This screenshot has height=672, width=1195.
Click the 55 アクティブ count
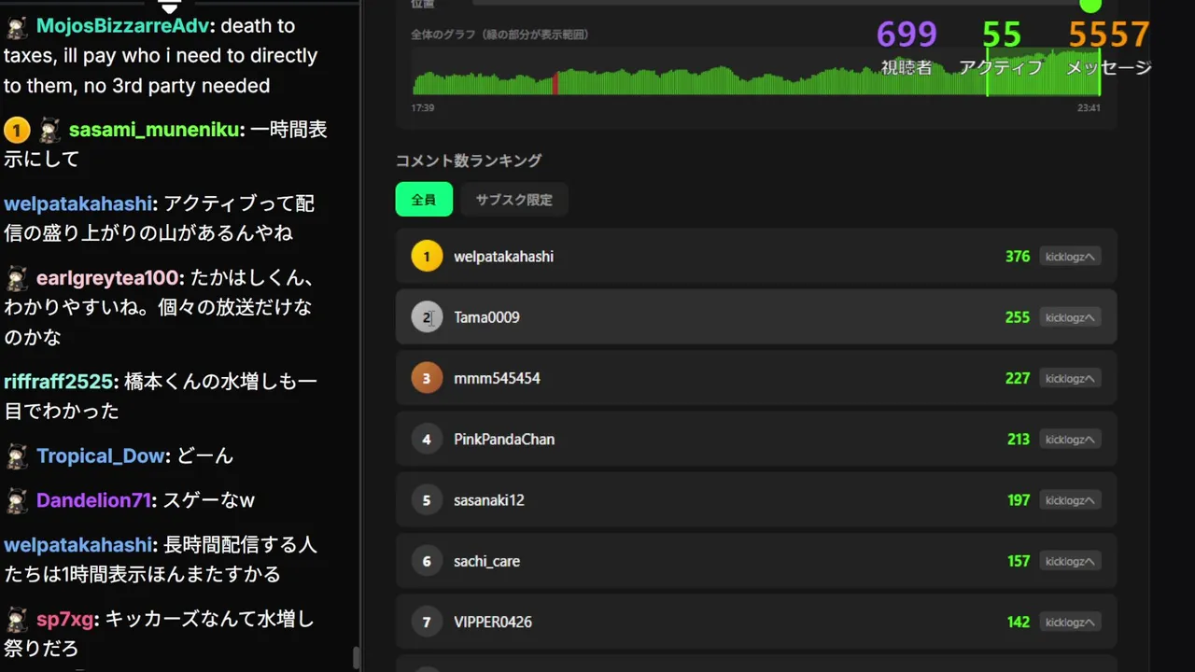point(1002,35)
